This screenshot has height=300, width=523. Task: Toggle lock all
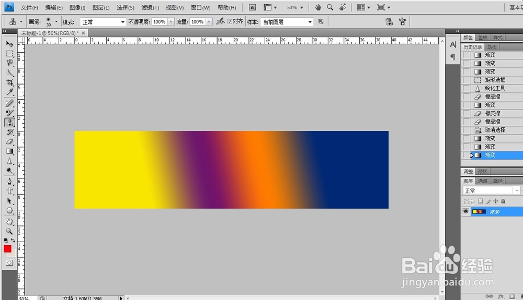[503, 201]
